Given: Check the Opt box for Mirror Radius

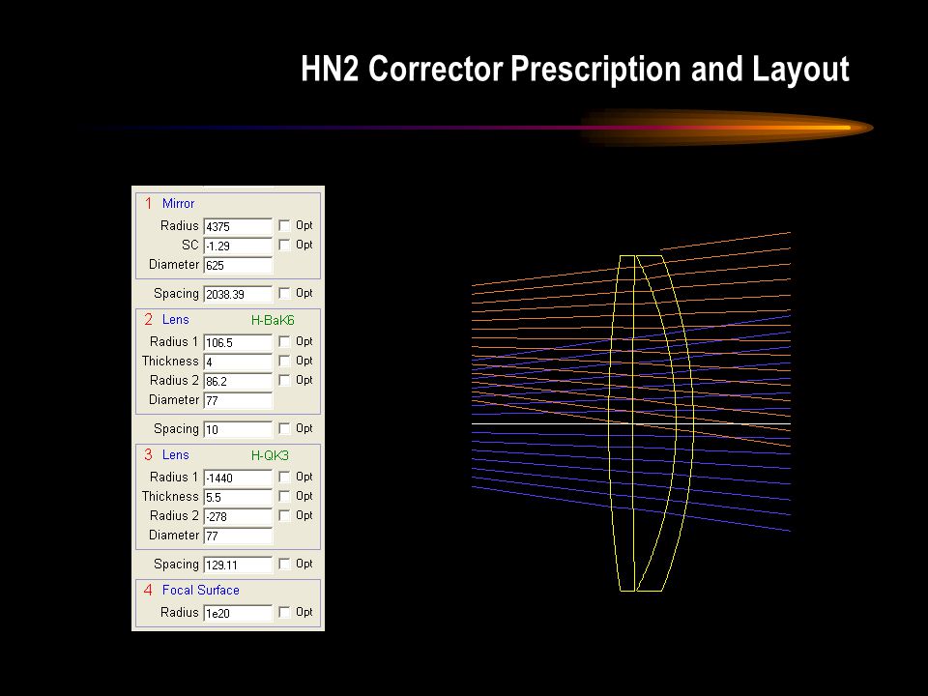Looking at the screenshot, I should click(284, 225).
